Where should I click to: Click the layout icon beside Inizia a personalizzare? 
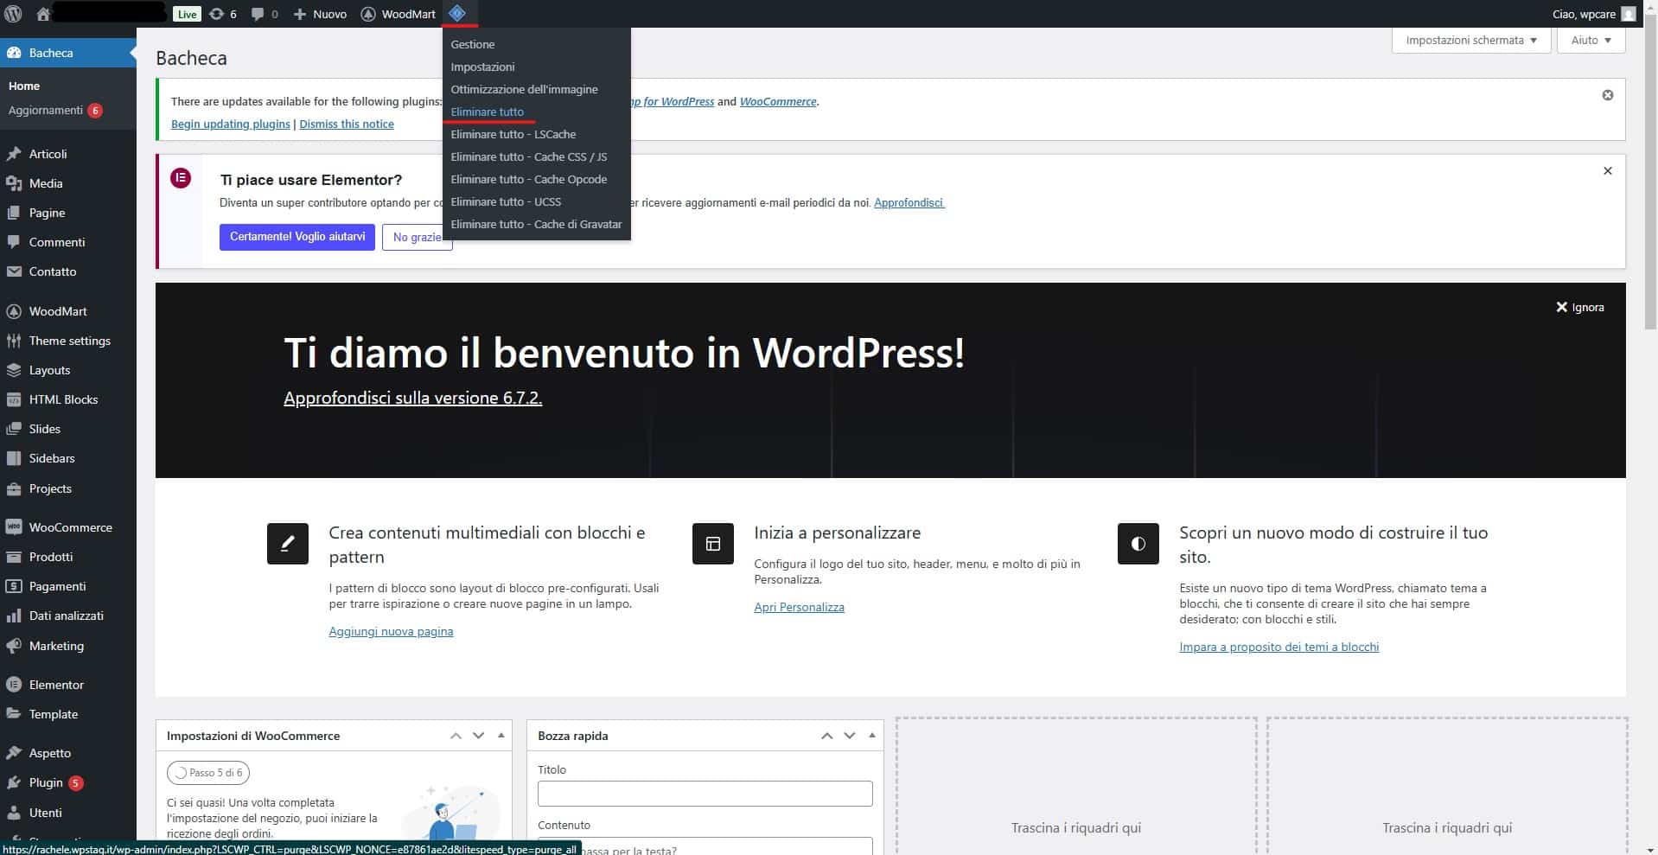tap(713, 544)
